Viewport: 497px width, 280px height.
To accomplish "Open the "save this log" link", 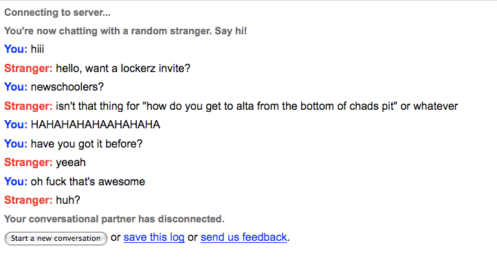I will tap(154, 237).
